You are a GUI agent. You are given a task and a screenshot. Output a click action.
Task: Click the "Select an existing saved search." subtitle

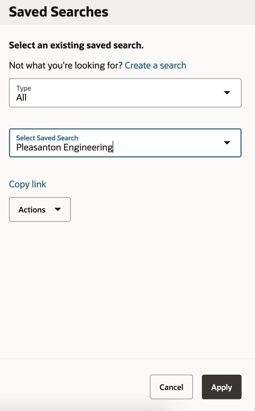click(76, 45)
